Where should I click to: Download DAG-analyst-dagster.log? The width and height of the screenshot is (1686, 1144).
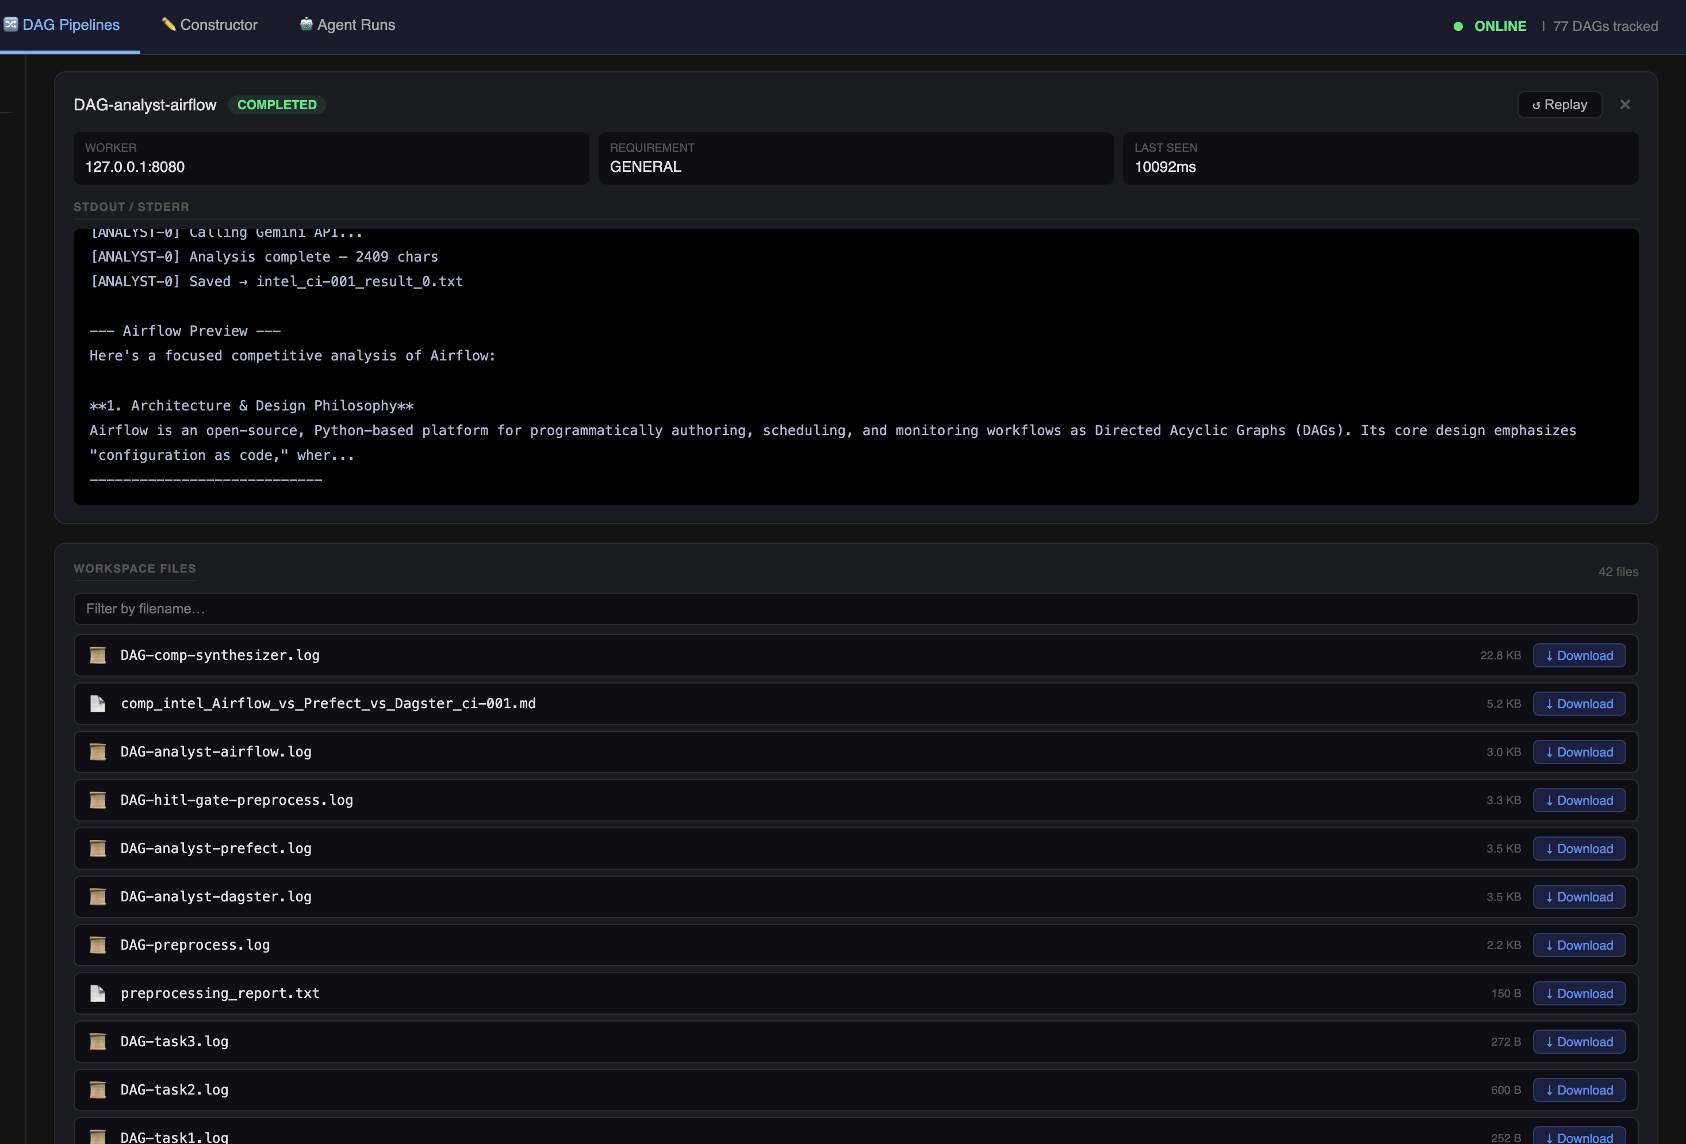point(1578,897)
